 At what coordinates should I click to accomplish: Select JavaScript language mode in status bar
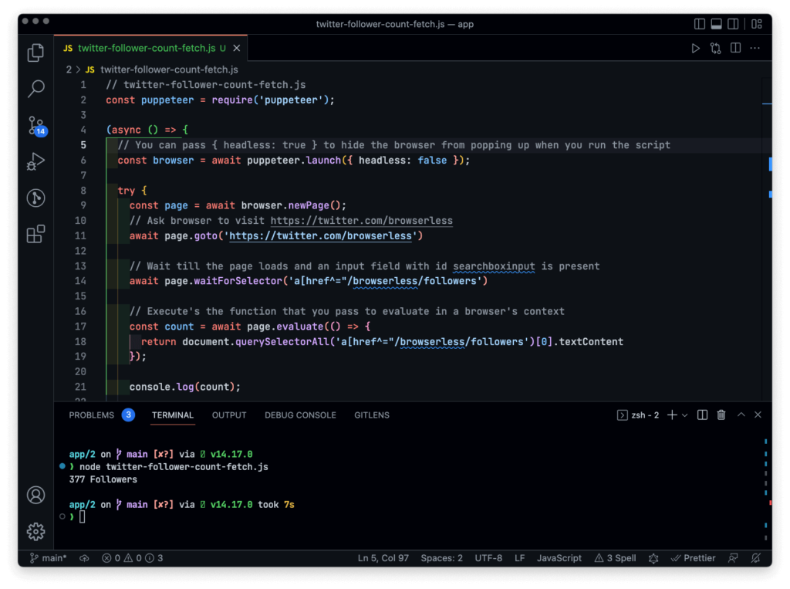pyautogui.click(x=559, y=558)
